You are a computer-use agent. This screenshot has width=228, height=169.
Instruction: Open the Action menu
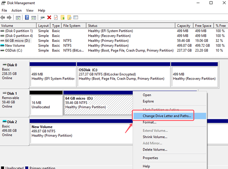17,11
